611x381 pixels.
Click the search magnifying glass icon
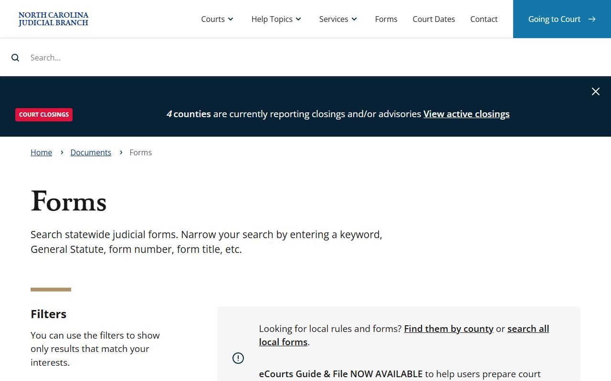[x=15, y=58]
